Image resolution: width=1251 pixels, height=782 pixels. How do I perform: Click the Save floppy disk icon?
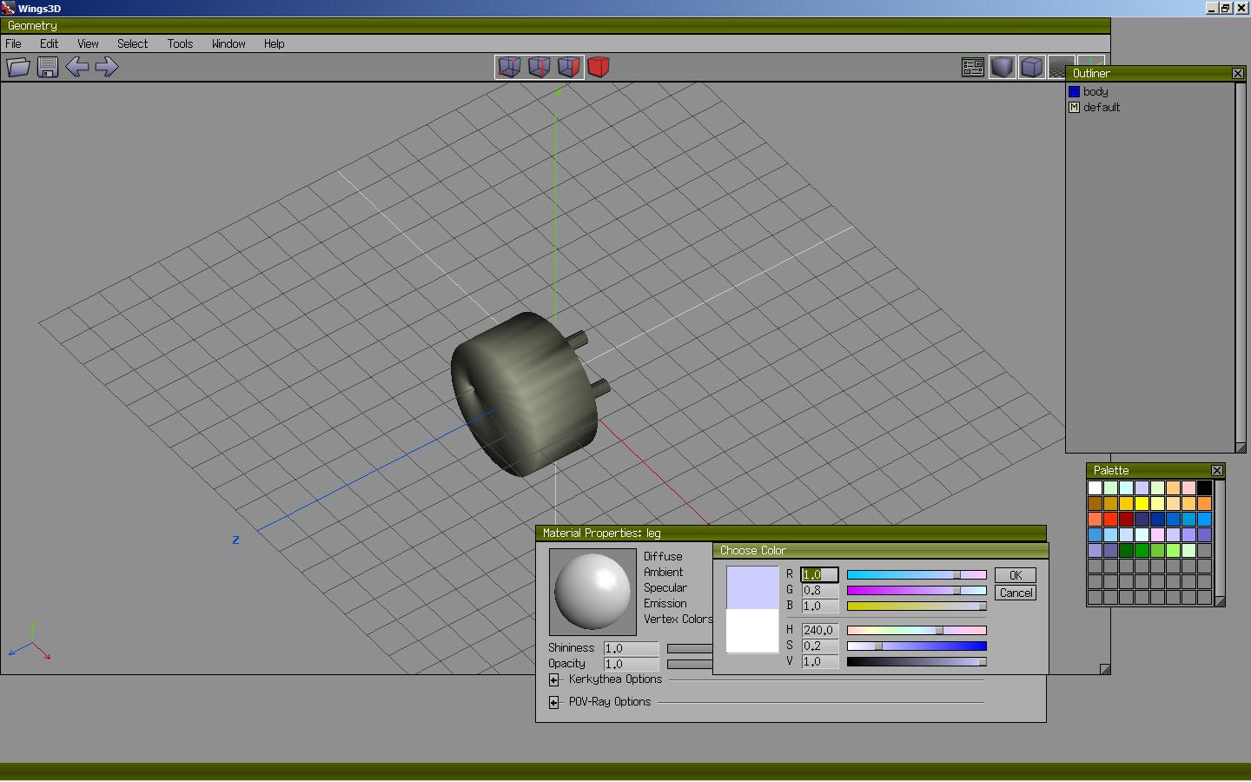48,67
